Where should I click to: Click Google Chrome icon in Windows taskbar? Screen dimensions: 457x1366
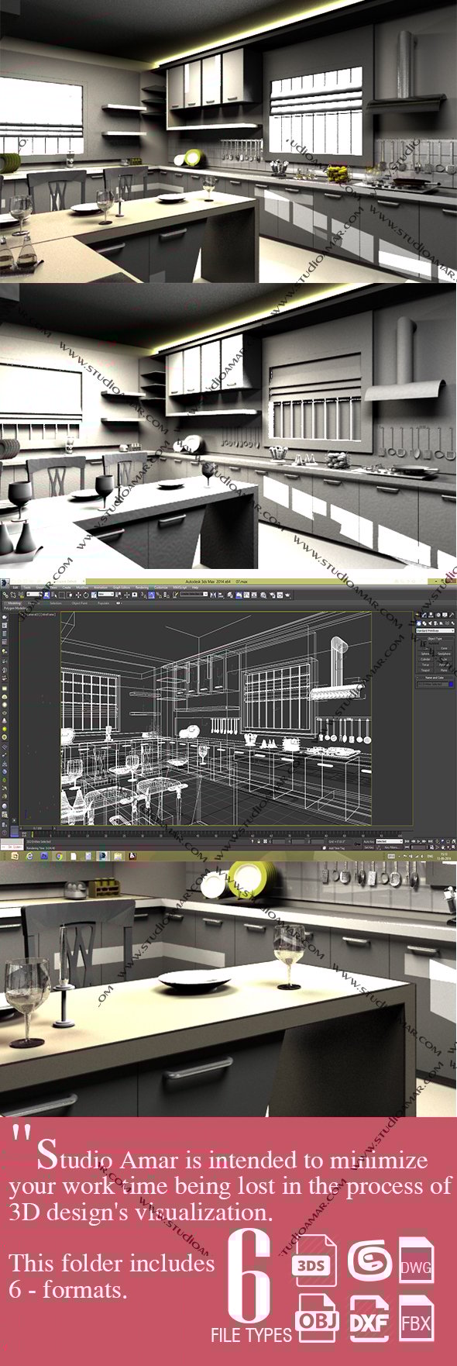(x=59, y=856)
